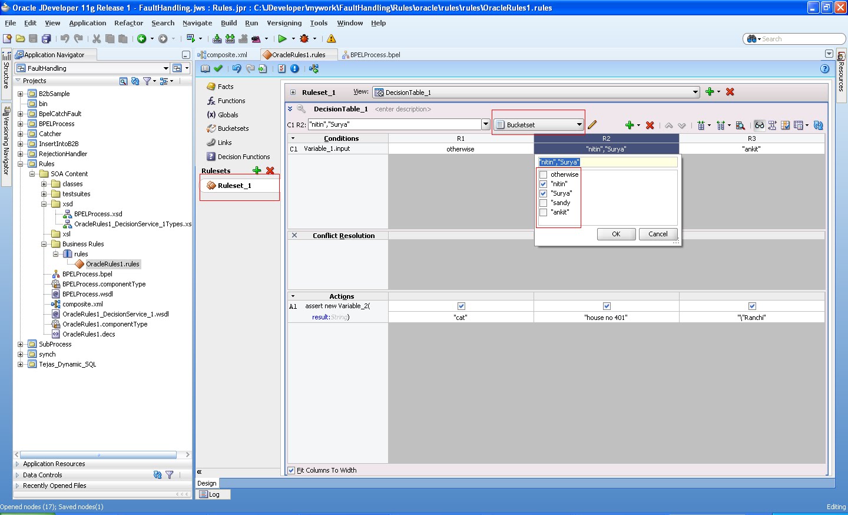Open the Bucketsets panel
The height and width of the screenshot is (515, 848).
point(213,128)
